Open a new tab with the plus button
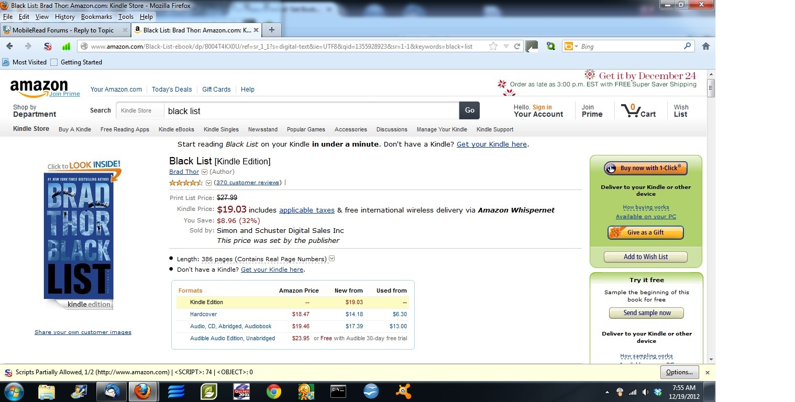The image size is (795, 402). pyautogui.click(x=272, y=30)
